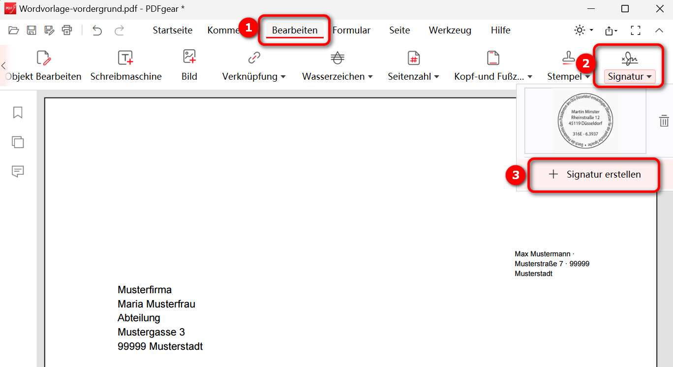The image size is (673, 367).
Task: Print the current PDF document
Action: click(67, 30)
